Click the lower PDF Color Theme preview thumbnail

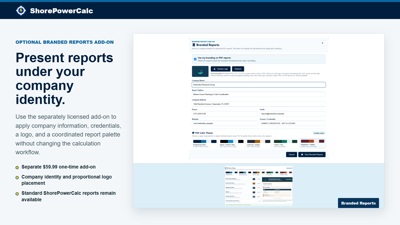click(259, 186)
